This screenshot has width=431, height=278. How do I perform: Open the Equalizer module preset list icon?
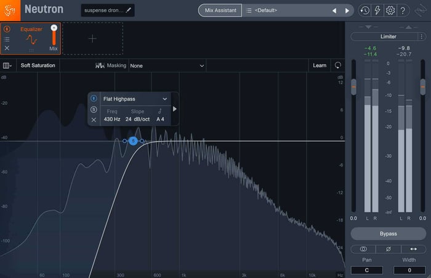click(7, 39)
